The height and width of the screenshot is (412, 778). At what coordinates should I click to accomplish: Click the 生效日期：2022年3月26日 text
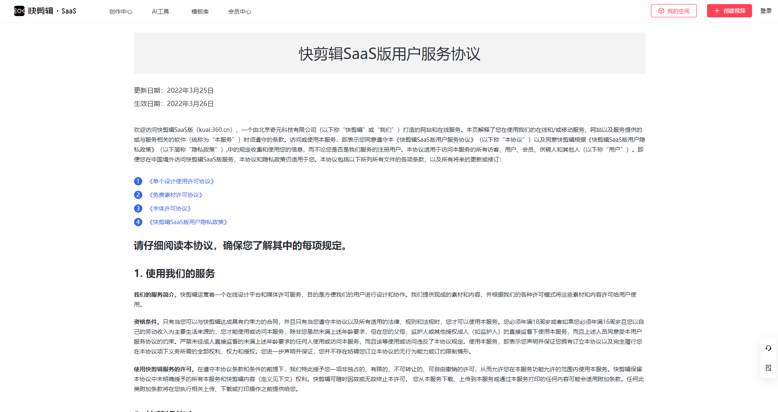[x=174, y=104]
